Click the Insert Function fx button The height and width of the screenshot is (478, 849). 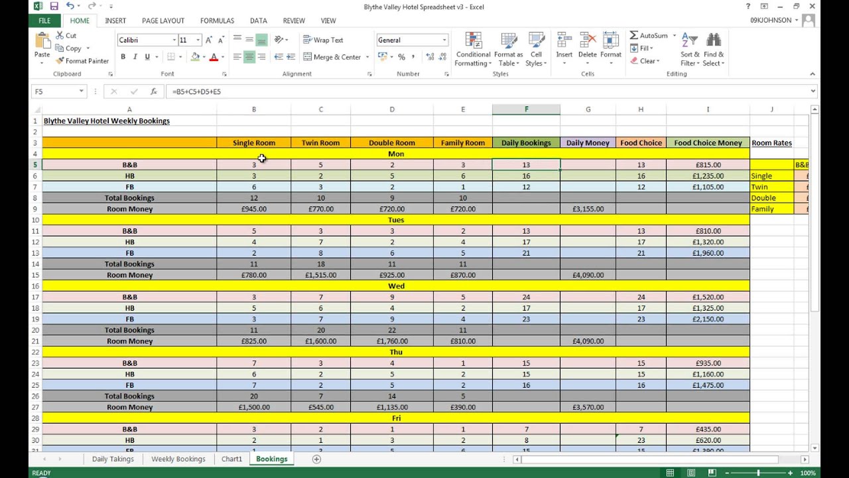(x=153, y=92)
